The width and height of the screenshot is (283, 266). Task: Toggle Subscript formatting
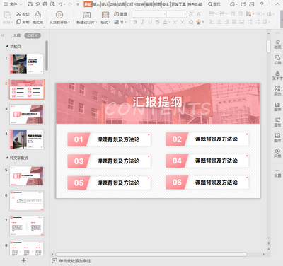point(183,22)
